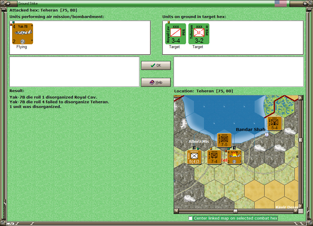Click the 'Yak-7B die roll 4 failed to disorganize Teheran.' line
This screenshot has height=226, width=313.
(x=59, y=102)
